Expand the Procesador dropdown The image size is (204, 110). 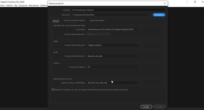(x=113, y=29)
